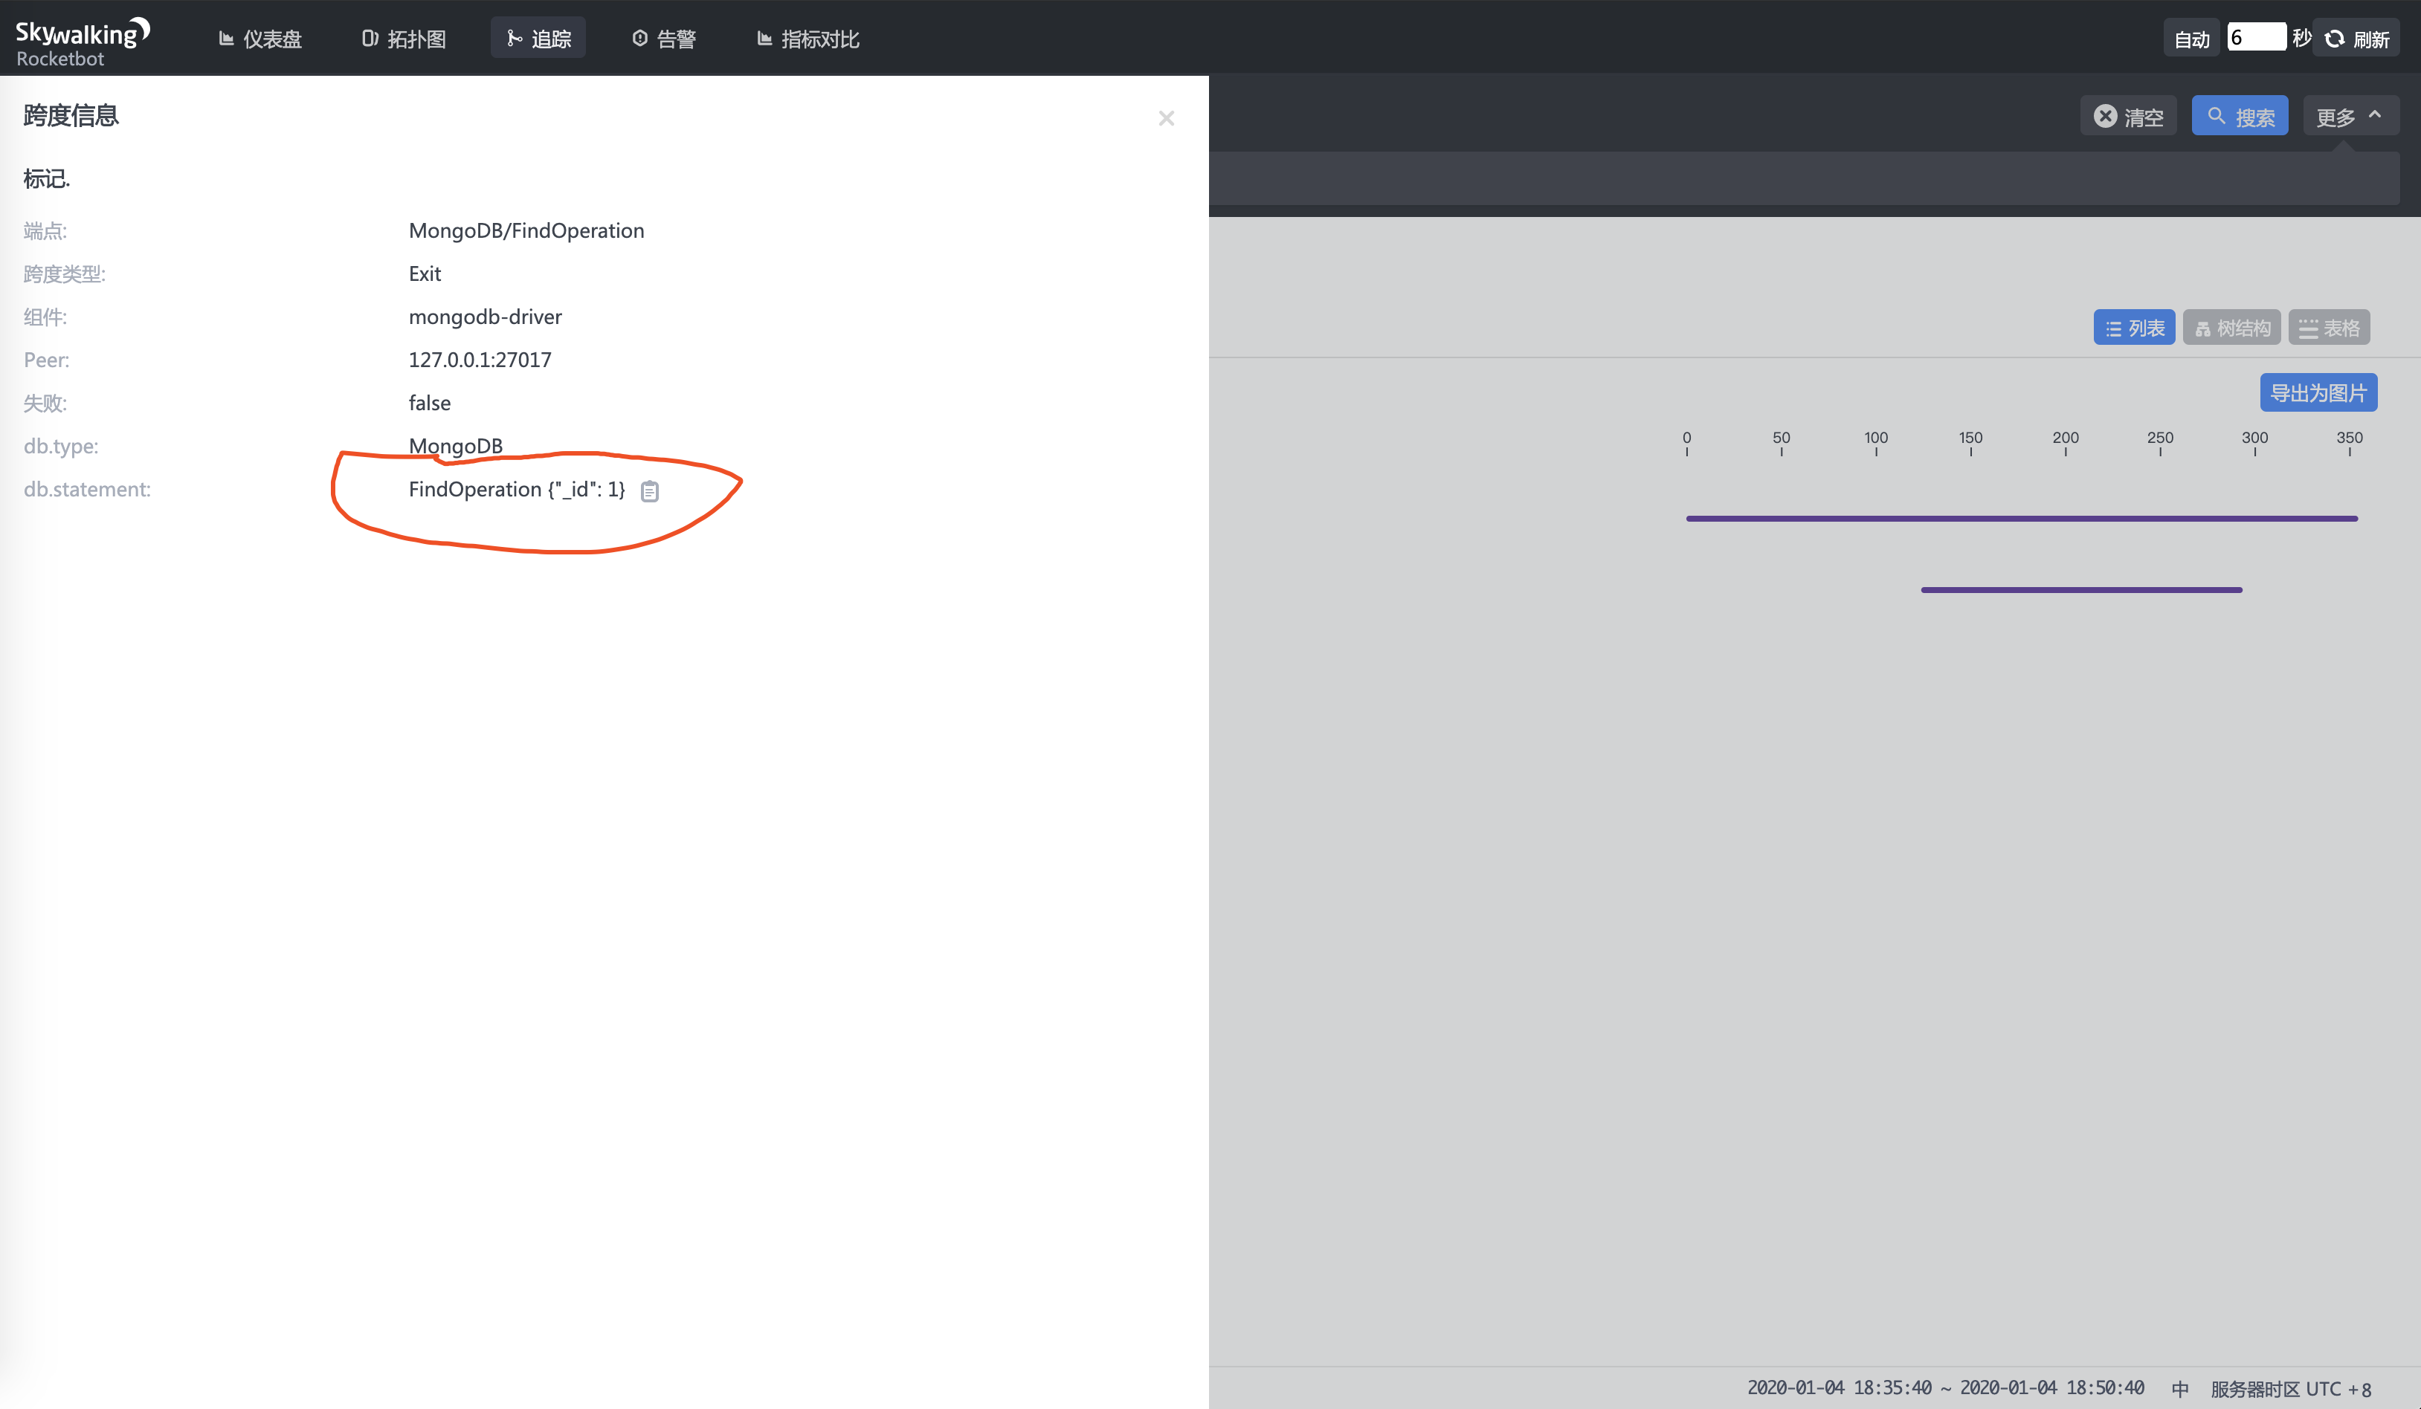The width and height of the screenshot is (2421, 1409).
Task: Select the 列表 list view
Action: coord(2134,328)
